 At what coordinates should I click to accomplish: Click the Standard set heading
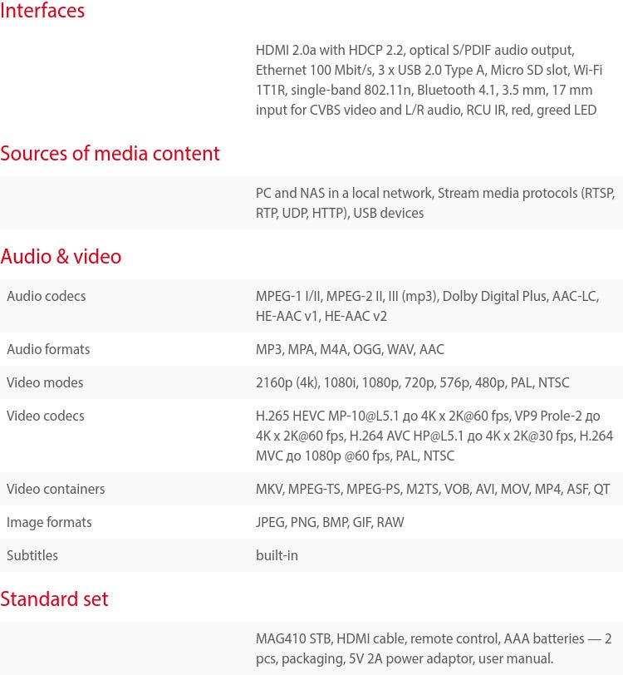54,599
